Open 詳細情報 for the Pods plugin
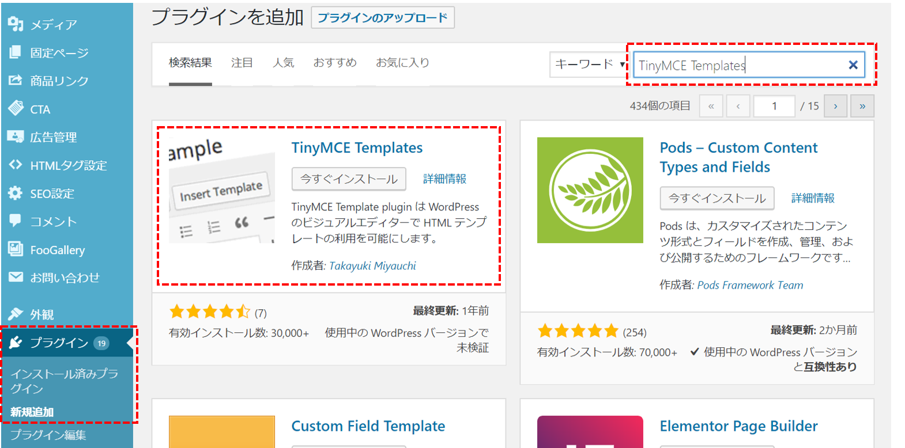This screenshot has width=905, height=448. pyautogui.click(x=813, y=198)
